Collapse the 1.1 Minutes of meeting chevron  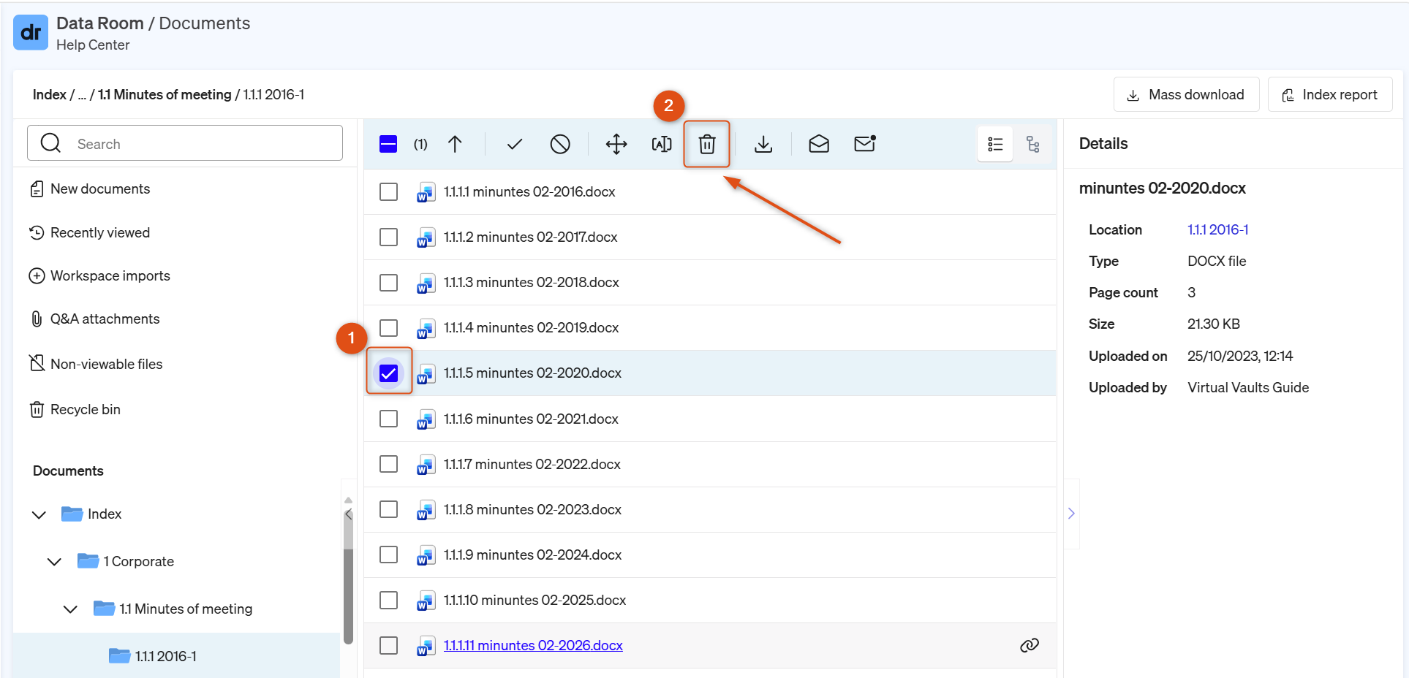[x=70, y=609]
